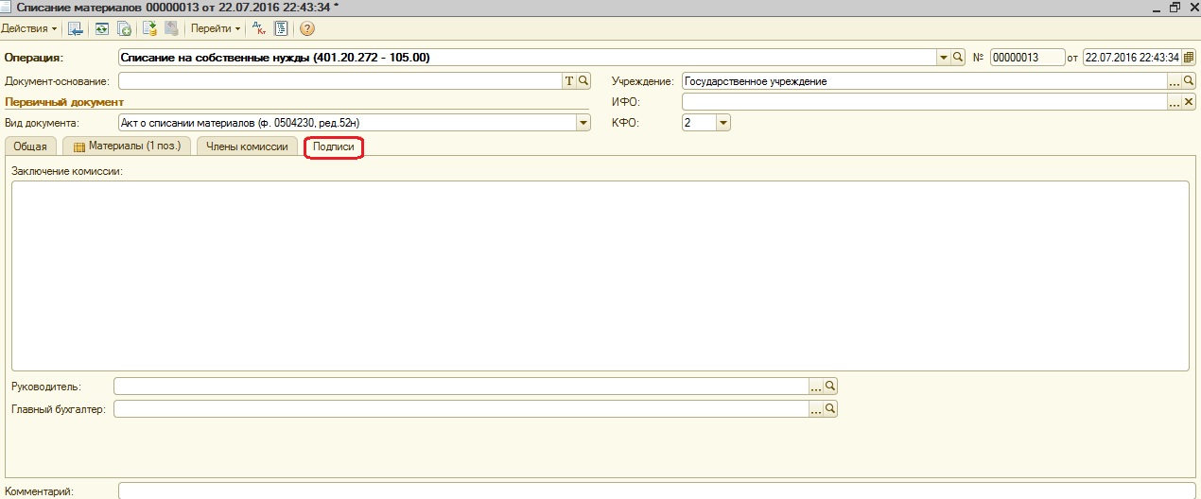This screenshot has height=499, width=1201.
Task: Expand the КФО dropdown arrow
Action: (723, 123)
